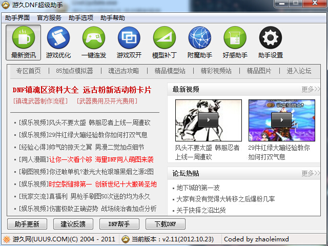Open the 远古粉新活动粉卡片 headline link
This screenshot has height=246, width=328.
point(117,90)
